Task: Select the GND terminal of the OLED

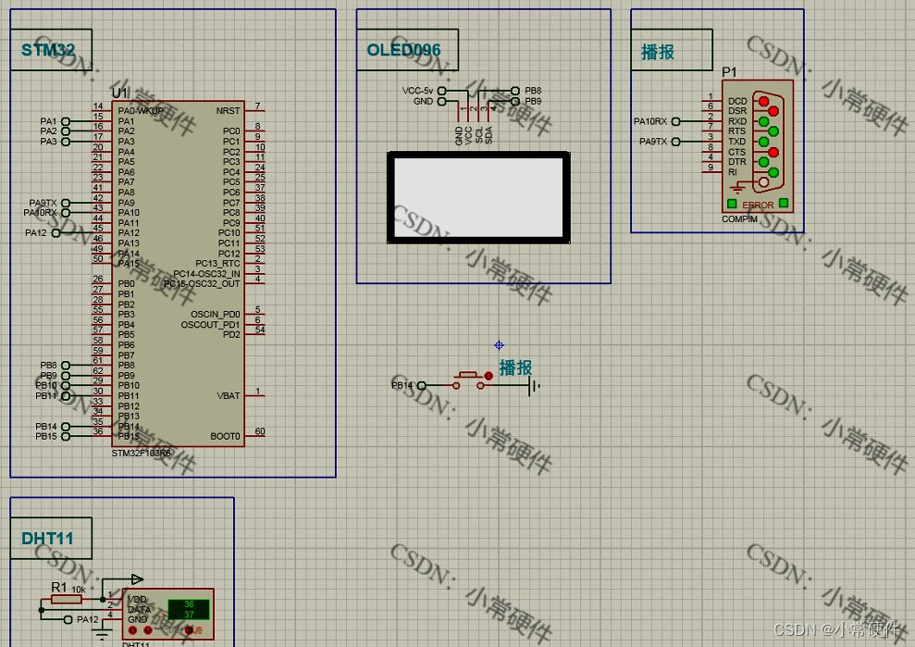Action: [441, 102]
